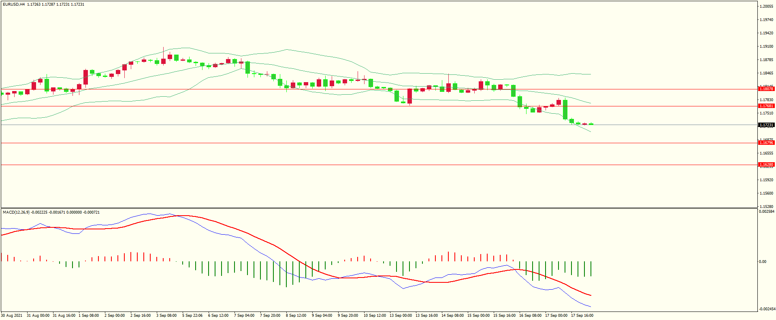Select the red 1.16796 price level tag
The image size is (776, 320).
[766, 143]
